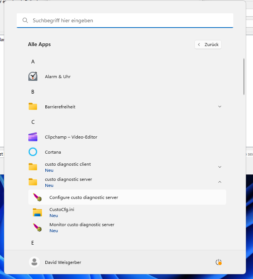Screen dimensions: 253x279
Task: Jump to the letter B heading
Action: click(33, 92)
